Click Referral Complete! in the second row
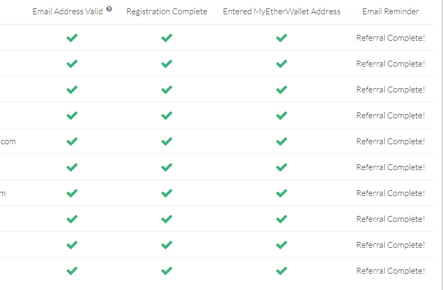443x290 pixels. [391, 64]
